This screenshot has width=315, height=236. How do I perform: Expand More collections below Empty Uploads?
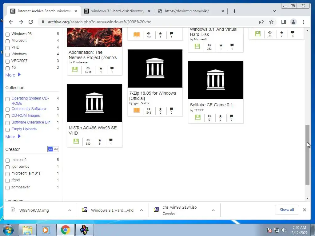13,137
